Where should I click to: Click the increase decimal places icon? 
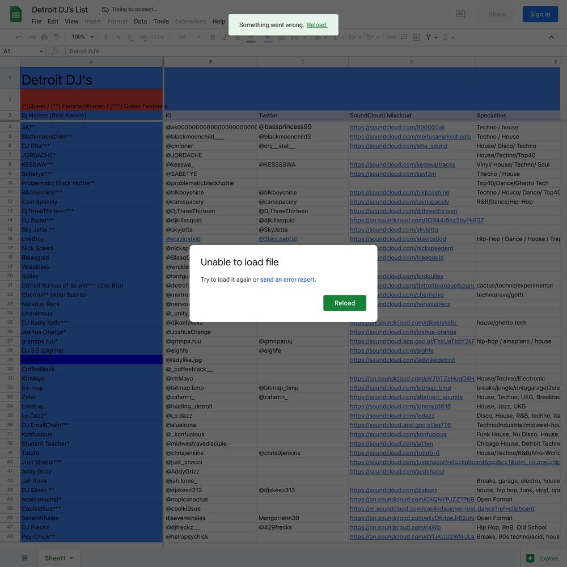pos(143,37)
